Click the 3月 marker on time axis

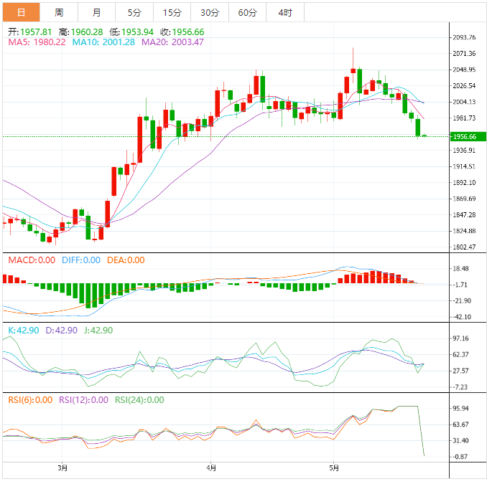[63, 468]
